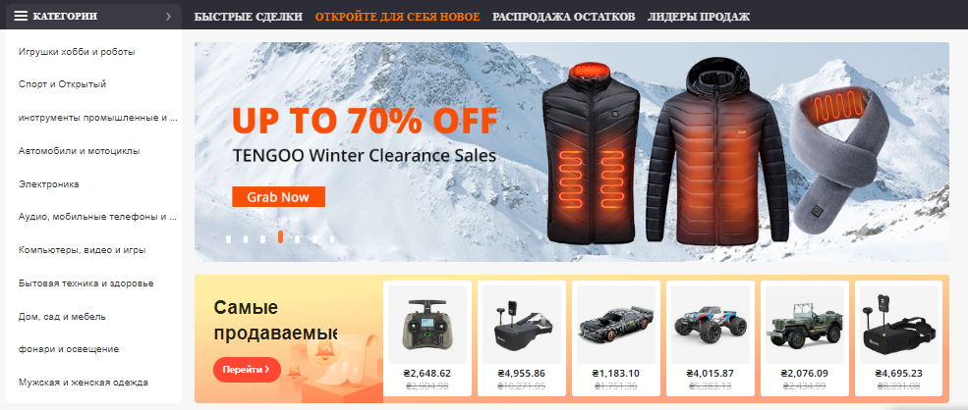Select the Откройте для себя новое tab
Screen dimensions: 968x410
click(397, 17)
